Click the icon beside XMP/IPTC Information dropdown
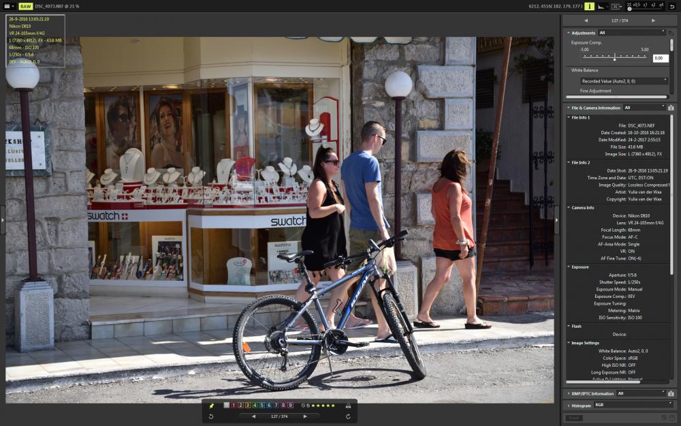This screenshot has width=681, height=426. pyautogui.click(x=671, y=393)
